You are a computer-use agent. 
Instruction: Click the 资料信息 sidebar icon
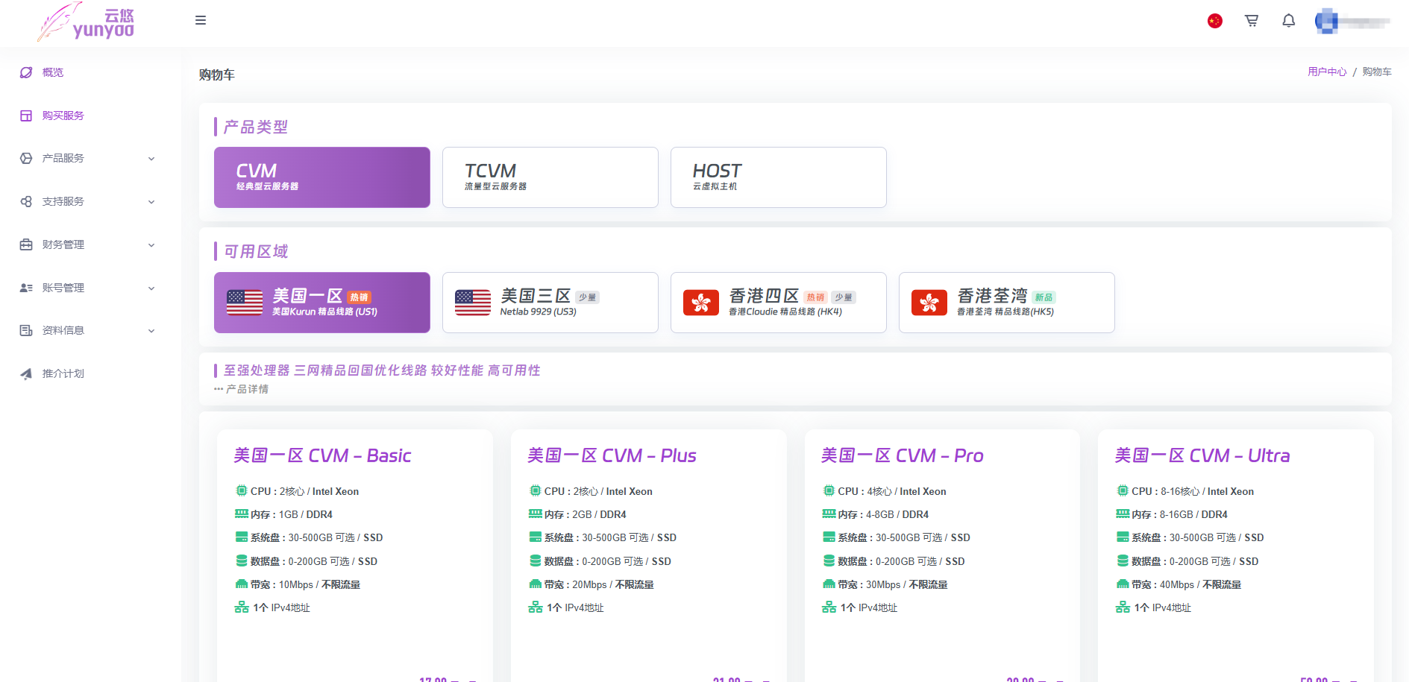[26, 330]
